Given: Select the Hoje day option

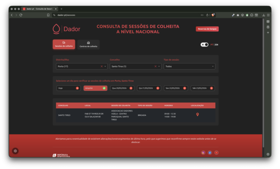Looking at the screenshot, I should click(68, 88).
